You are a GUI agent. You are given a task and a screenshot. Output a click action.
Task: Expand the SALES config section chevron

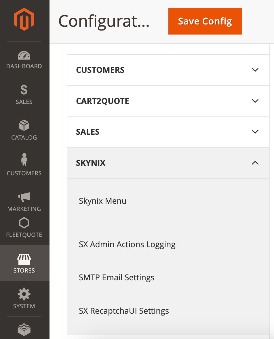[x=255, y=132]
